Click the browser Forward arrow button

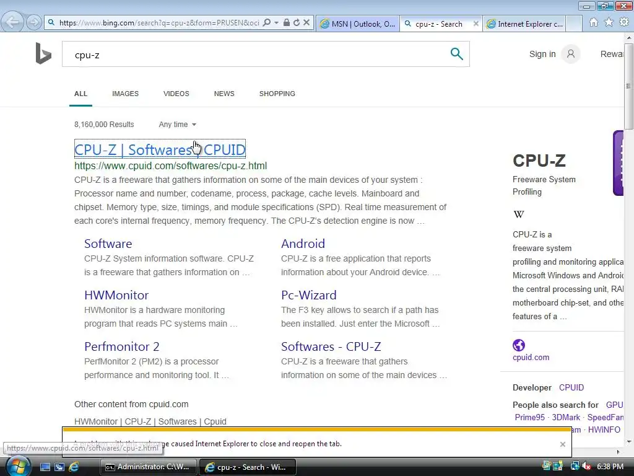tap(34, 22)
